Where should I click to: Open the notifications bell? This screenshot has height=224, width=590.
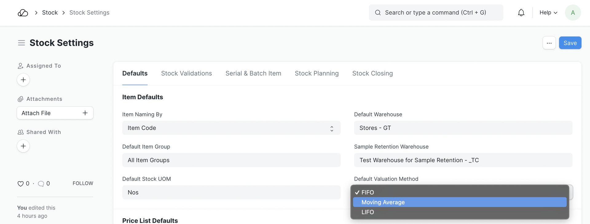(521, 13)
